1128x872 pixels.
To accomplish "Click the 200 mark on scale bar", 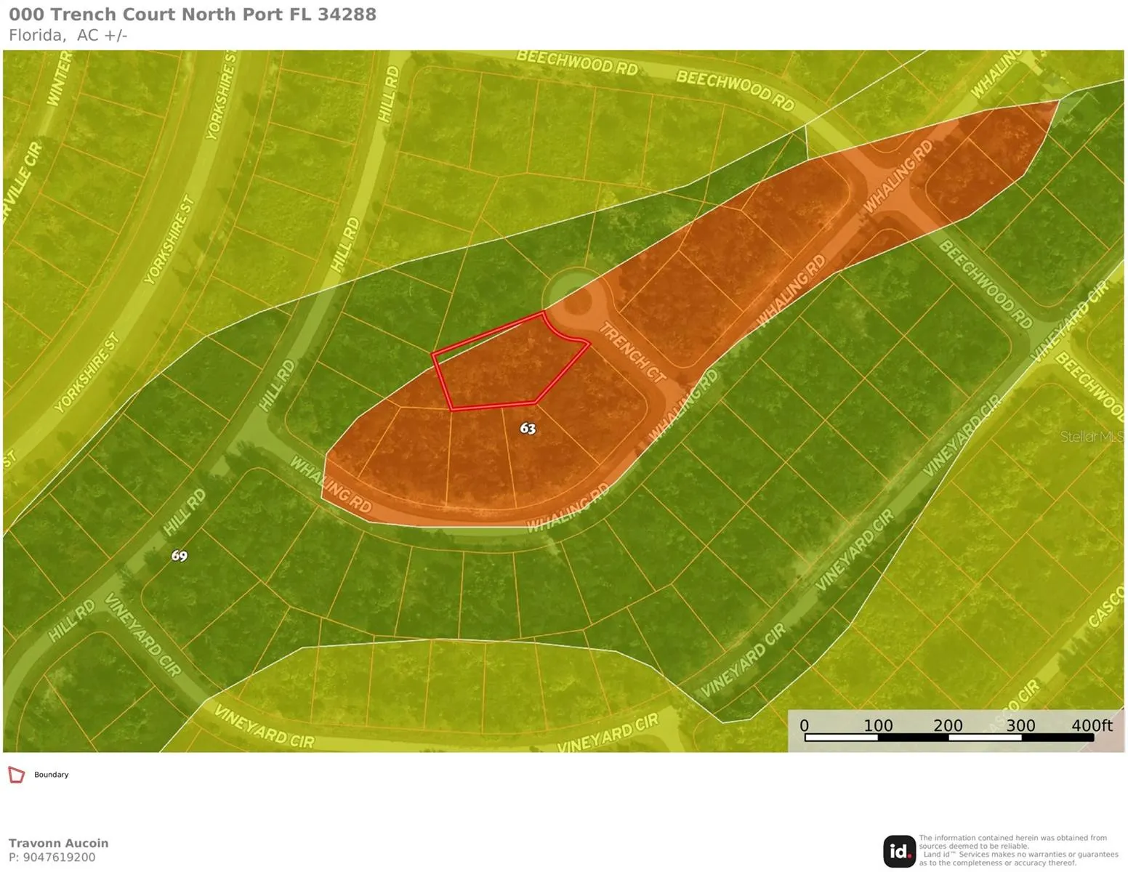I will click(x=948, y=725).
